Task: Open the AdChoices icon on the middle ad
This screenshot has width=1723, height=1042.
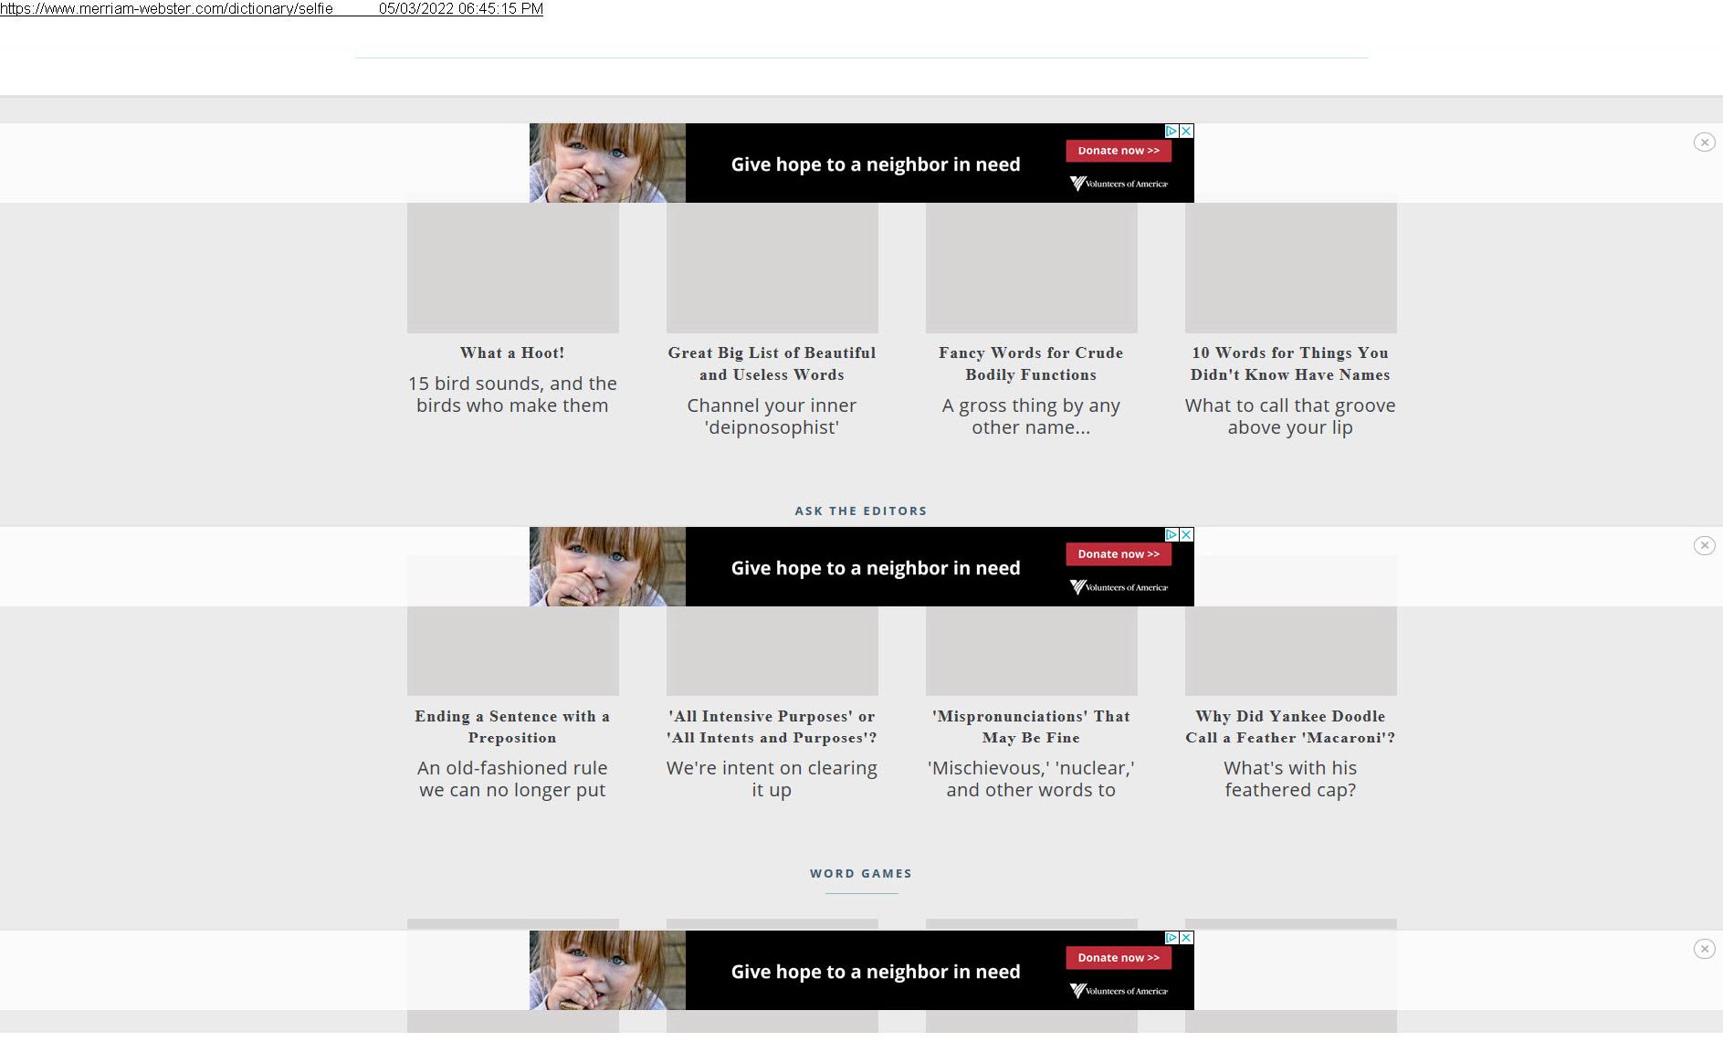Action: coord(1171,535)
